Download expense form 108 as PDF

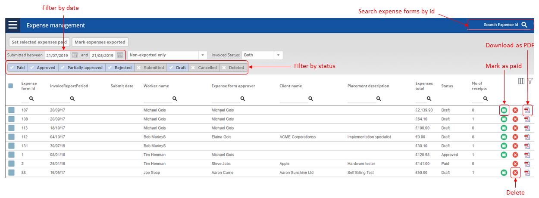[526, 119]
